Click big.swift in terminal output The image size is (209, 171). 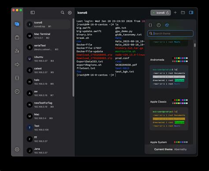[83, 28]
